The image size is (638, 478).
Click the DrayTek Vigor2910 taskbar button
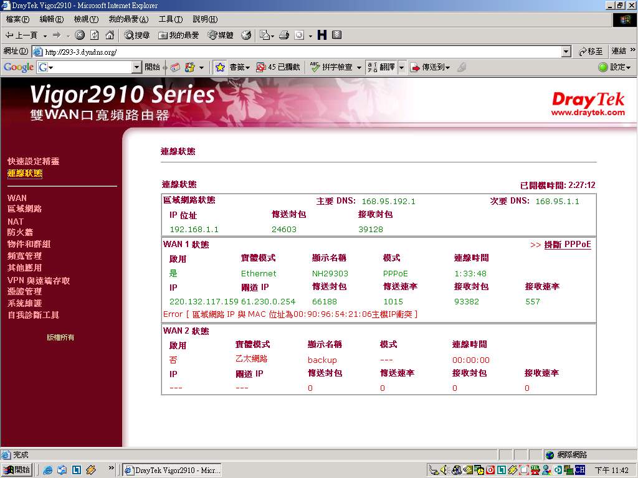click(172, 471)
